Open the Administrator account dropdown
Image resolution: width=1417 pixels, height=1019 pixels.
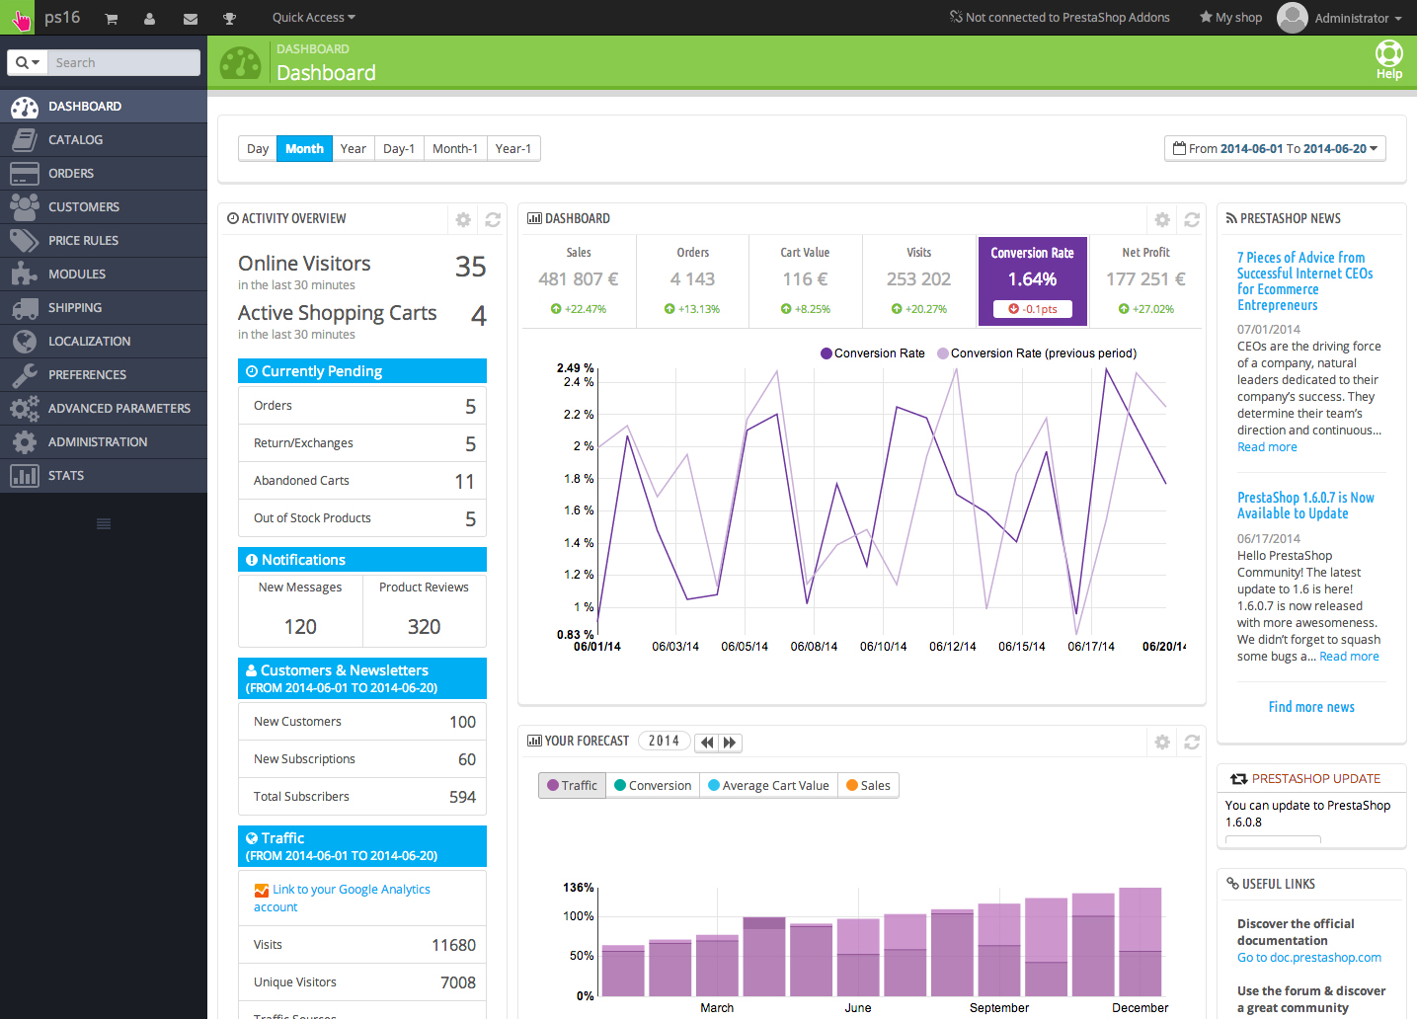pyautogui.click(x=1340, y=18)
